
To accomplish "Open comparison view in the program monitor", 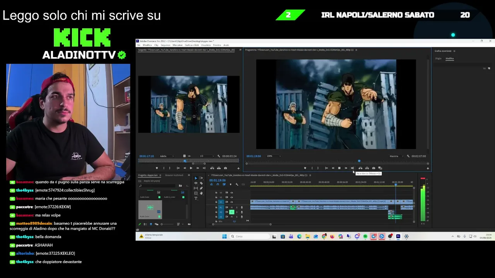I will coord(380,168).
